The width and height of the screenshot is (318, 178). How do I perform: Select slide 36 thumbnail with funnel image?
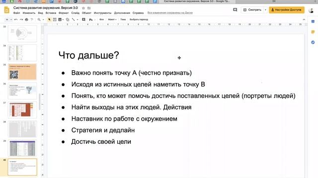(x=22, y=91)
